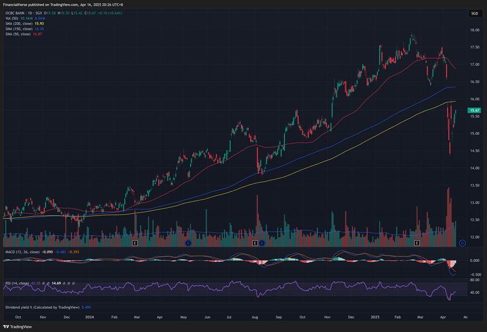The image size is (487, 332).
Task: Click the Jun label on the time axis
Action: point(207,317)
